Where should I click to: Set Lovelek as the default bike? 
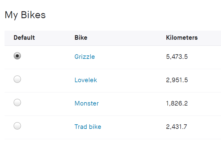pyautogui.click(x=17, y=79)
